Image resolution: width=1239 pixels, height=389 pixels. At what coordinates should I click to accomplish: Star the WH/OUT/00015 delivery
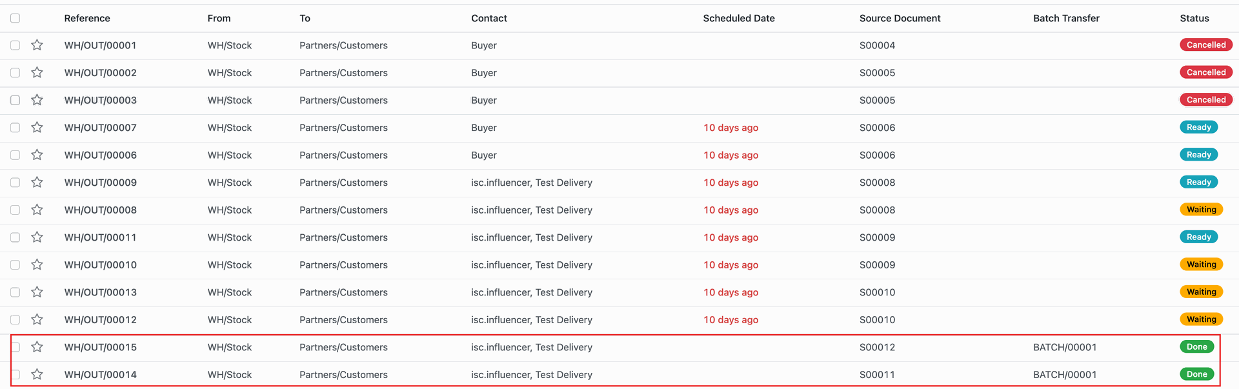(x=37, y=347)
